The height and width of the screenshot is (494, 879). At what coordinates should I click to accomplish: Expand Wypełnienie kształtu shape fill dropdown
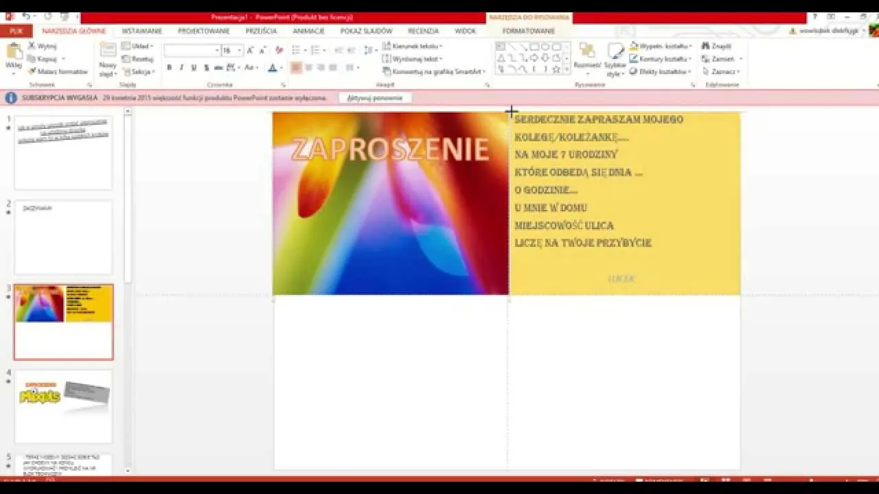tap(689, 46)
